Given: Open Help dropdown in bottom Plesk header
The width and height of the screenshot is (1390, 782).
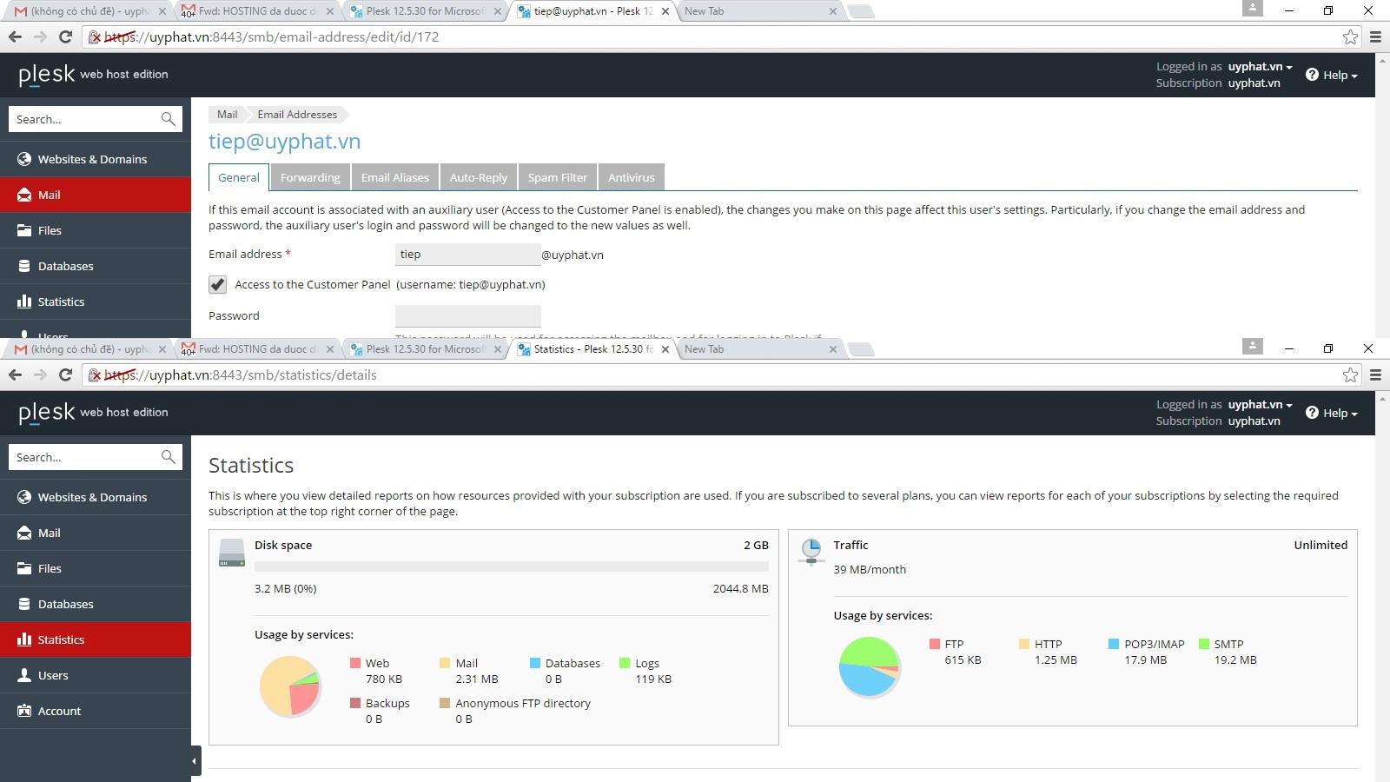Looking at the screenshot, I should 1331,413.
